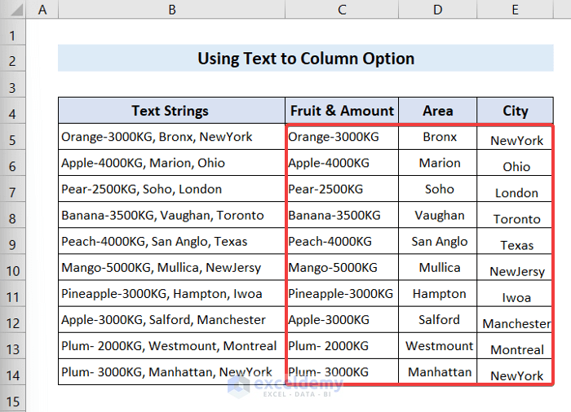The width and height of the screenshot is (571, 412).
Task: Click the title cell 'Using Text to Column Option'
Action: [x=305, y=59]
